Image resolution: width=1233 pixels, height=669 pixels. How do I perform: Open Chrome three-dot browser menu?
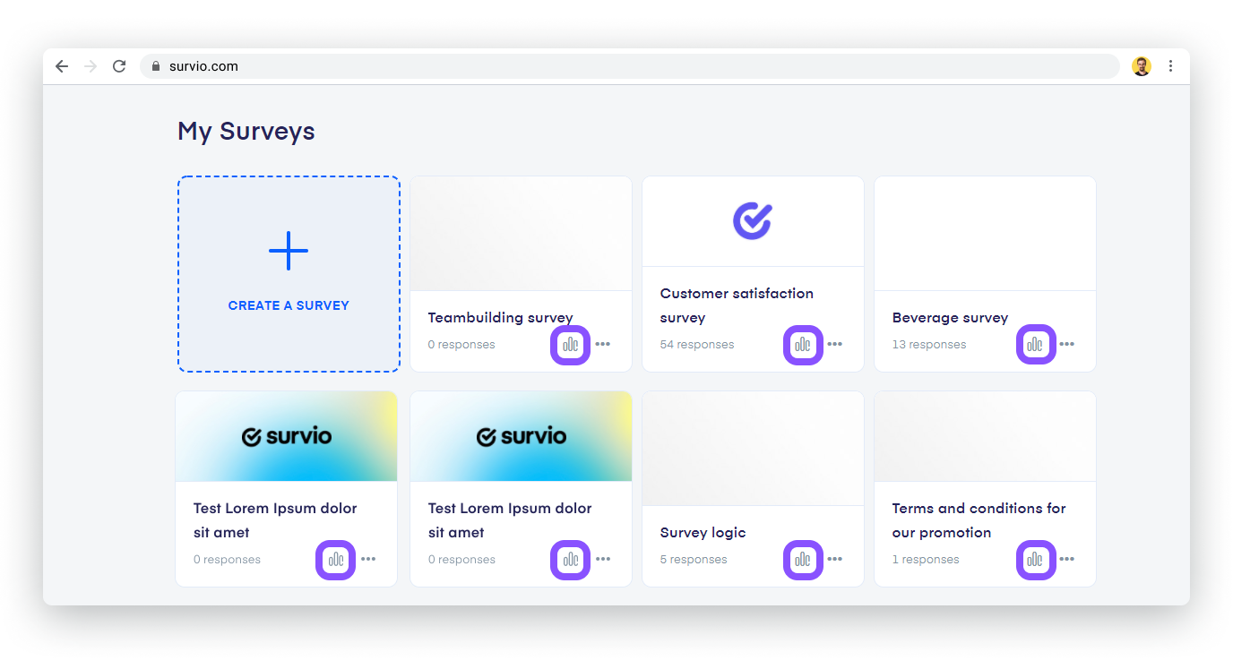[x=1171, y=66]
